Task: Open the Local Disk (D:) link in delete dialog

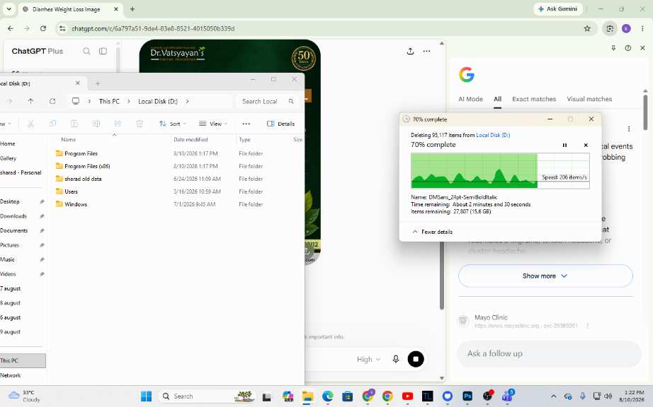Action: 493,135
